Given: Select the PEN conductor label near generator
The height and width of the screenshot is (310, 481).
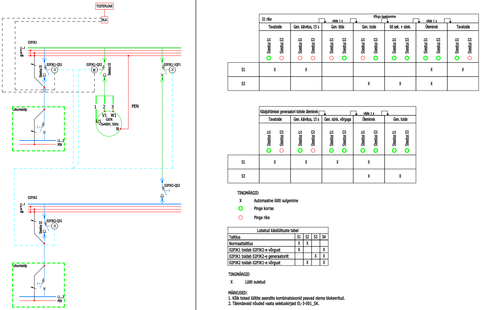Looking at the screenshot, I should (x=135, y=106).
